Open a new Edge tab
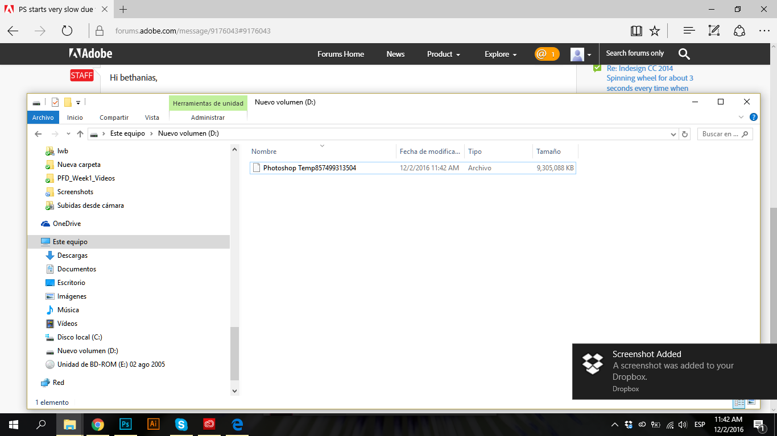This screenshot has height=436, width=777. click(123, 9)
